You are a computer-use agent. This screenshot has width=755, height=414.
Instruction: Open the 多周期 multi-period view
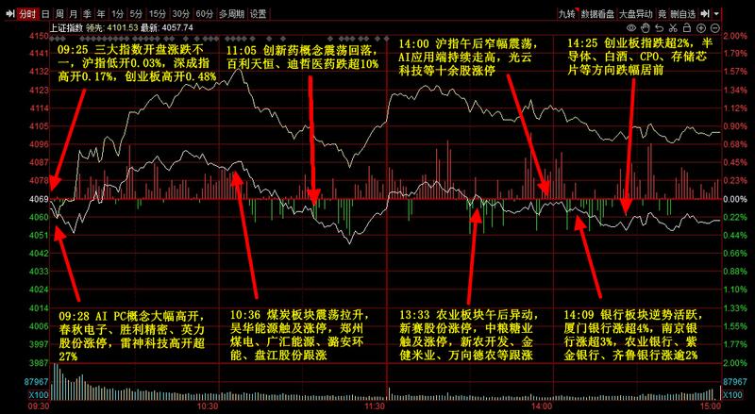(231, 14)
